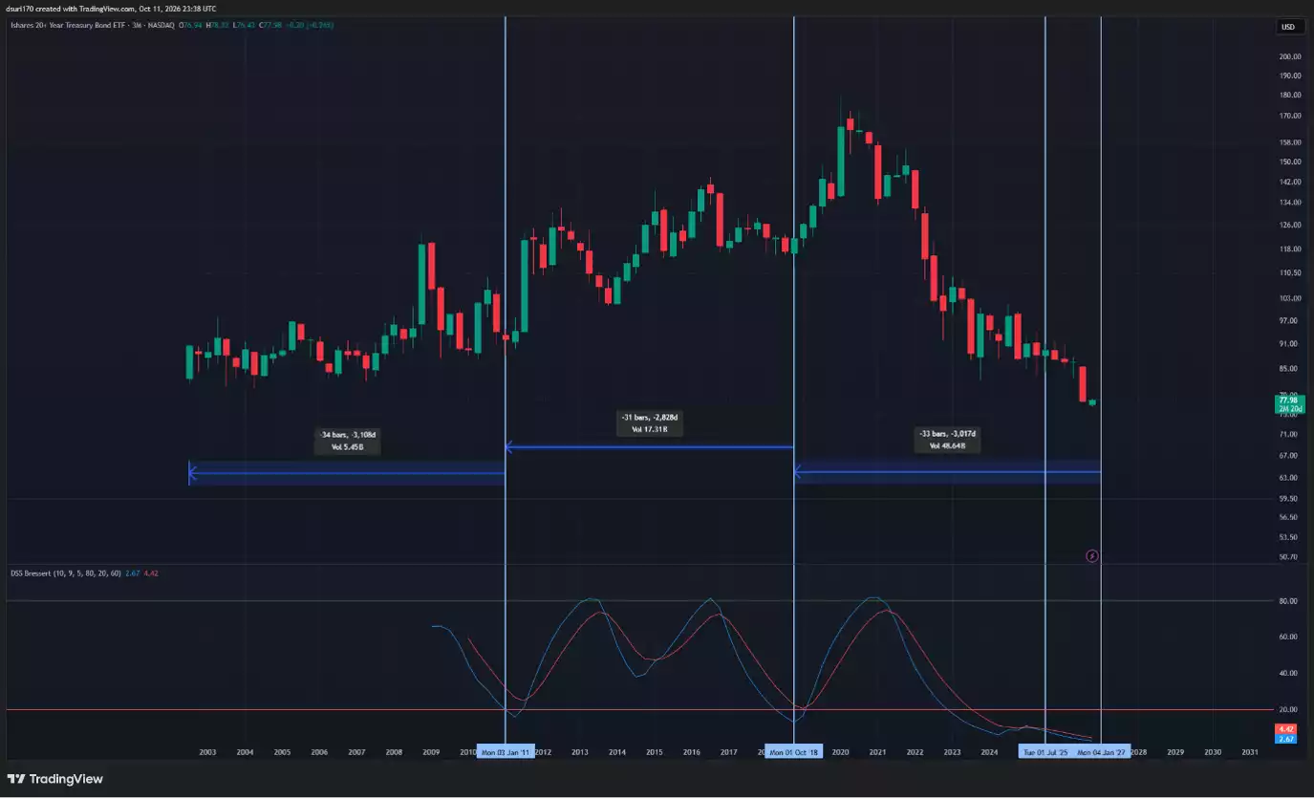Select the 'Tue 01 Jul '25' date marker

coord(1045,752)
